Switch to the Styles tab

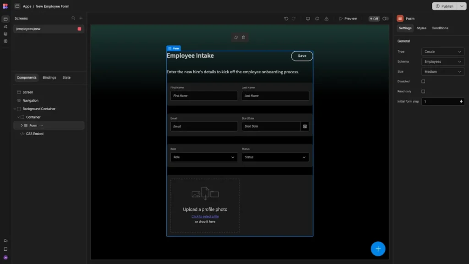tap(421, 28)
